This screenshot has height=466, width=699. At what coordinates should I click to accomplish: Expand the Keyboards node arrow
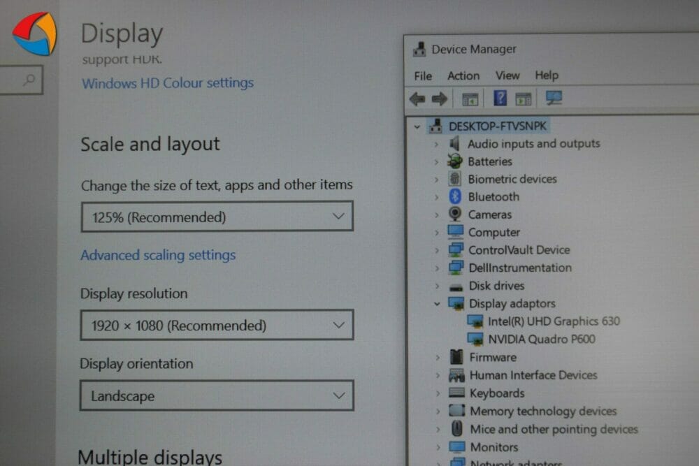[x=438, y=393]
